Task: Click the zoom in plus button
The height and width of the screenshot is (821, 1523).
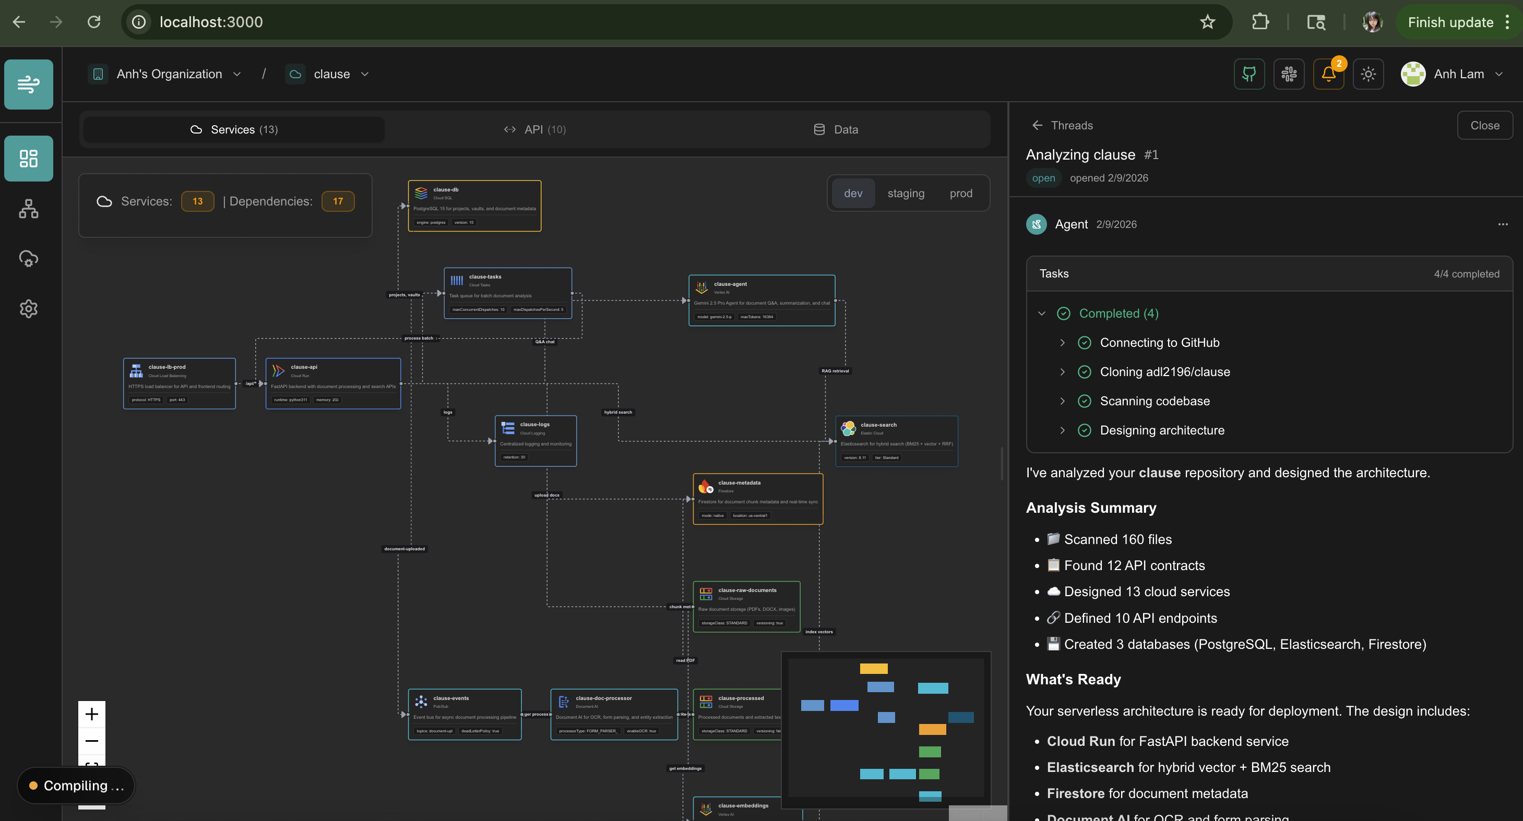Action: [x=92, y=714]
